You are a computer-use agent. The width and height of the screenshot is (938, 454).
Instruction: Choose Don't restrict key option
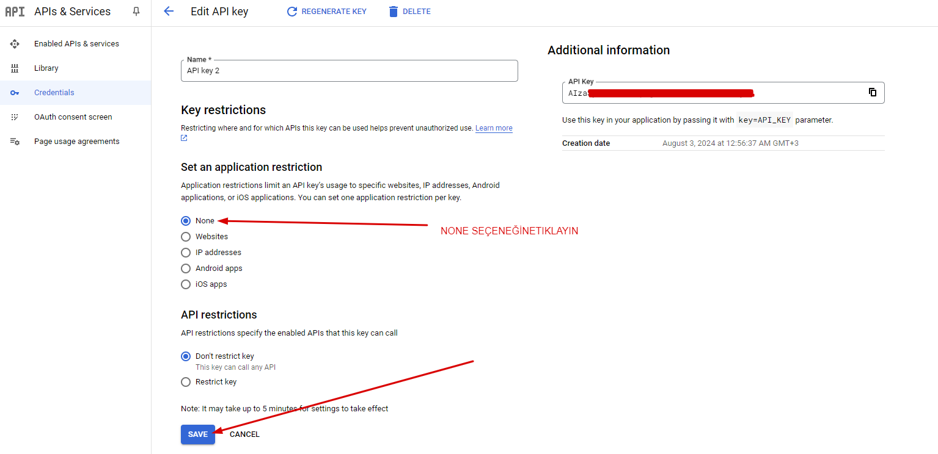click(186, 356)
